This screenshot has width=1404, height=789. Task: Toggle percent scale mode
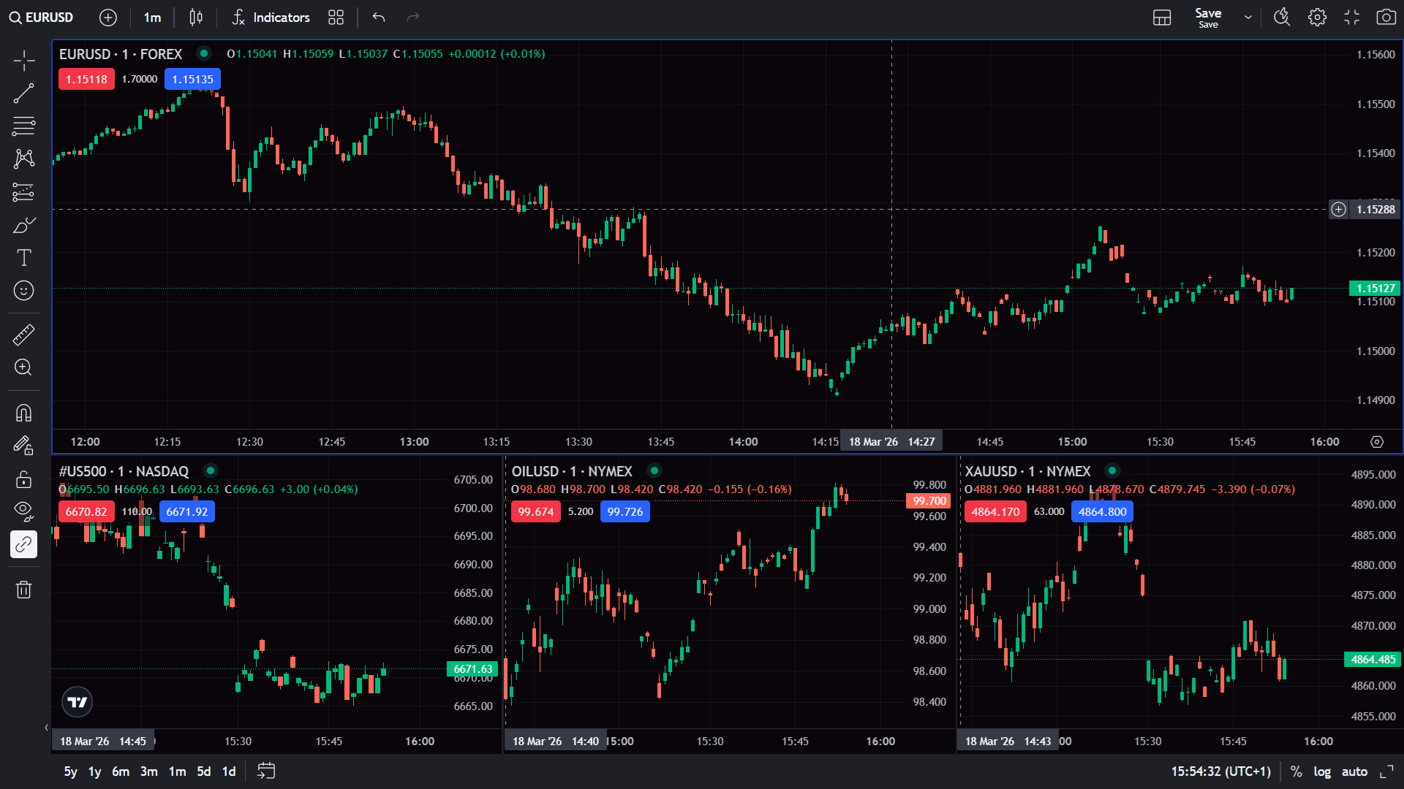(x=1296, y=771)
